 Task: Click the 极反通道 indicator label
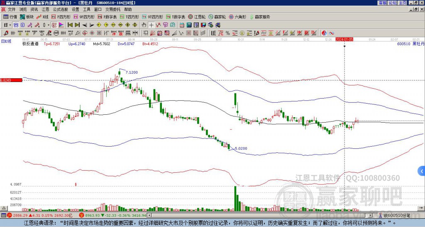30,44
